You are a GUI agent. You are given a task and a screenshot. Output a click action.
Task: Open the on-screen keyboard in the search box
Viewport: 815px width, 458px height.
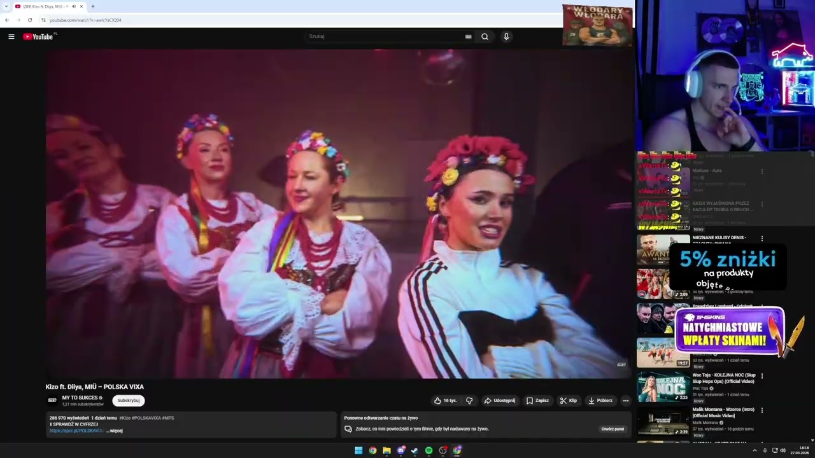468,37
